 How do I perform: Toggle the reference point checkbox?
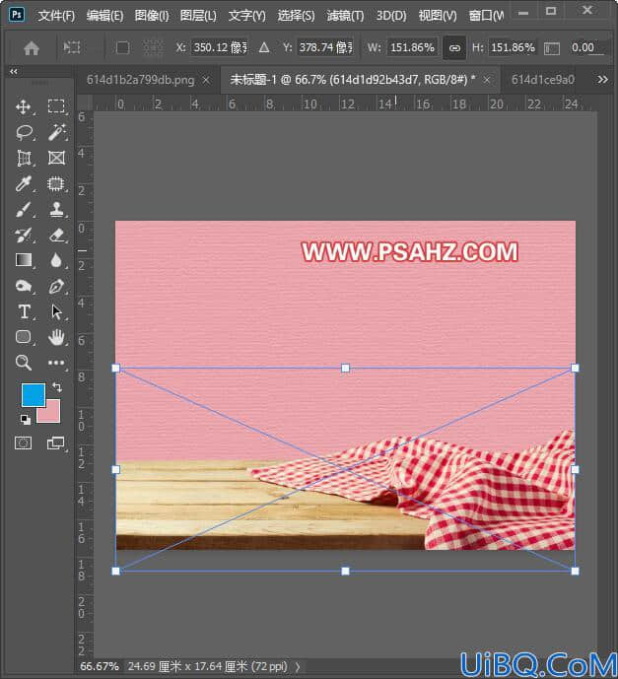(x=122, y=47)
